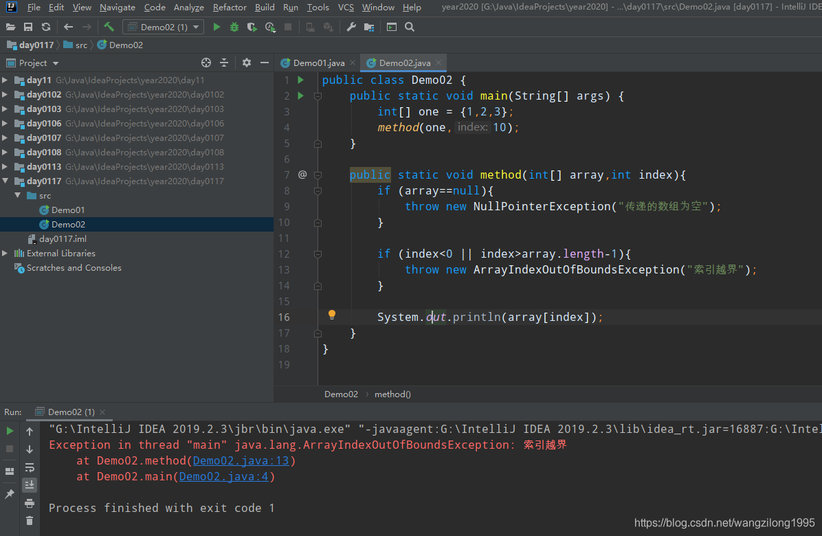Rerun Demo02 in the Run panel

(10, 432)
